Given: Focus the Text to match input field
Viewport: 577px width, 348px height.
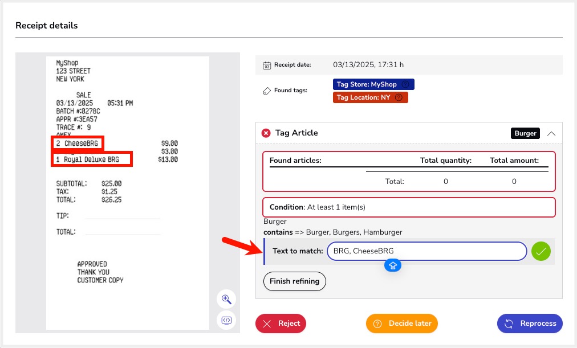Looking at the screenshot, I should click(x=426, y=251).
